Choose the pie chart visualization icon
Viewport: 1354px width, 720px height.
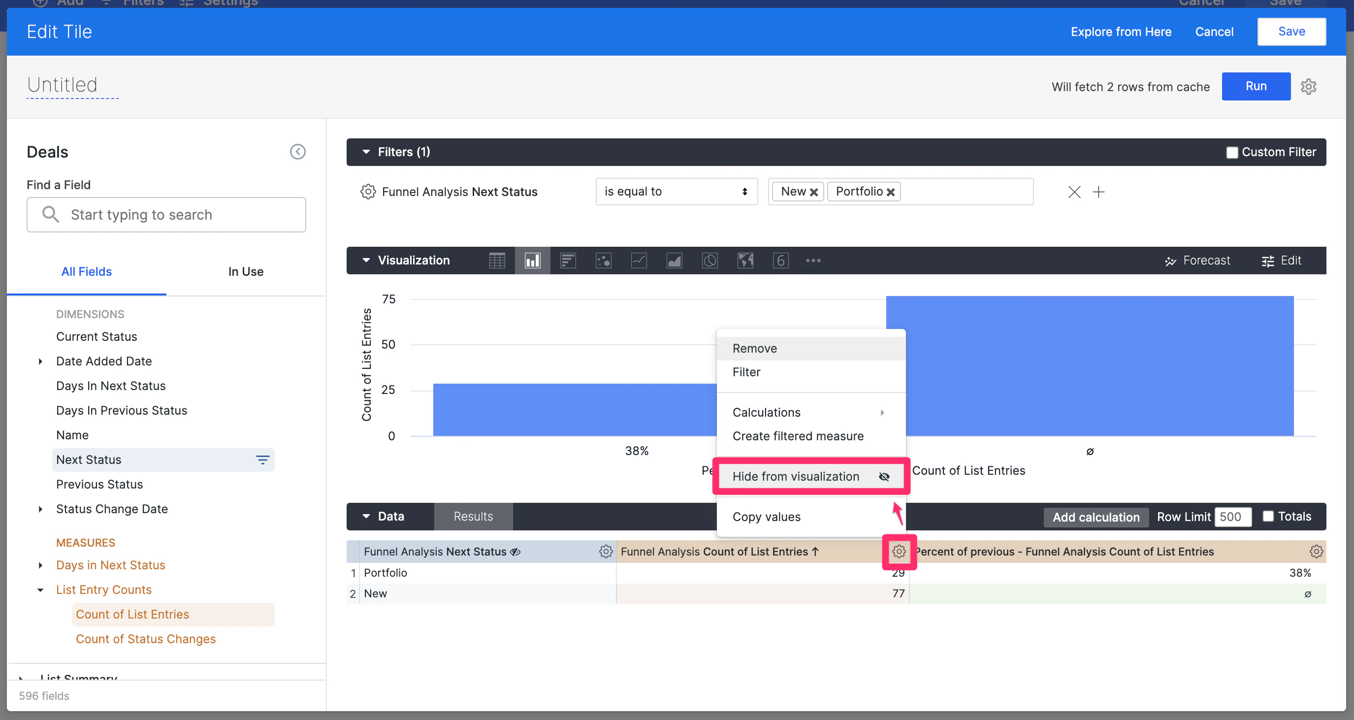[x=709, y=261]
